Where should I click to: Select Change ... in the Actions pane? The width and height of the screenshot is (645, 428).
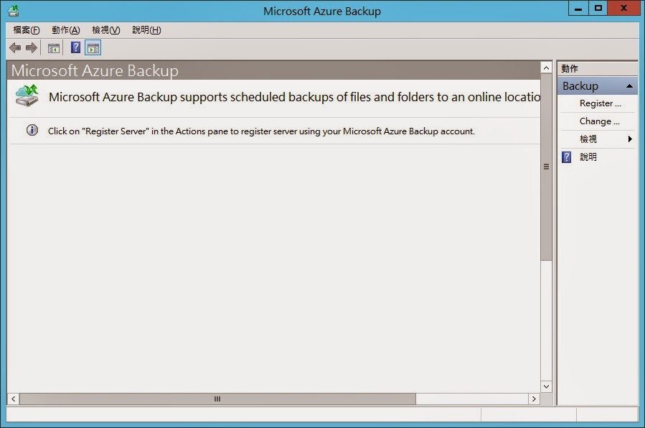(599, 121)
